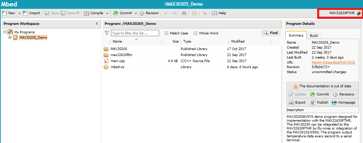Open the Maxim-Integrated URL link
363x143 pixels.
point(333,62)
